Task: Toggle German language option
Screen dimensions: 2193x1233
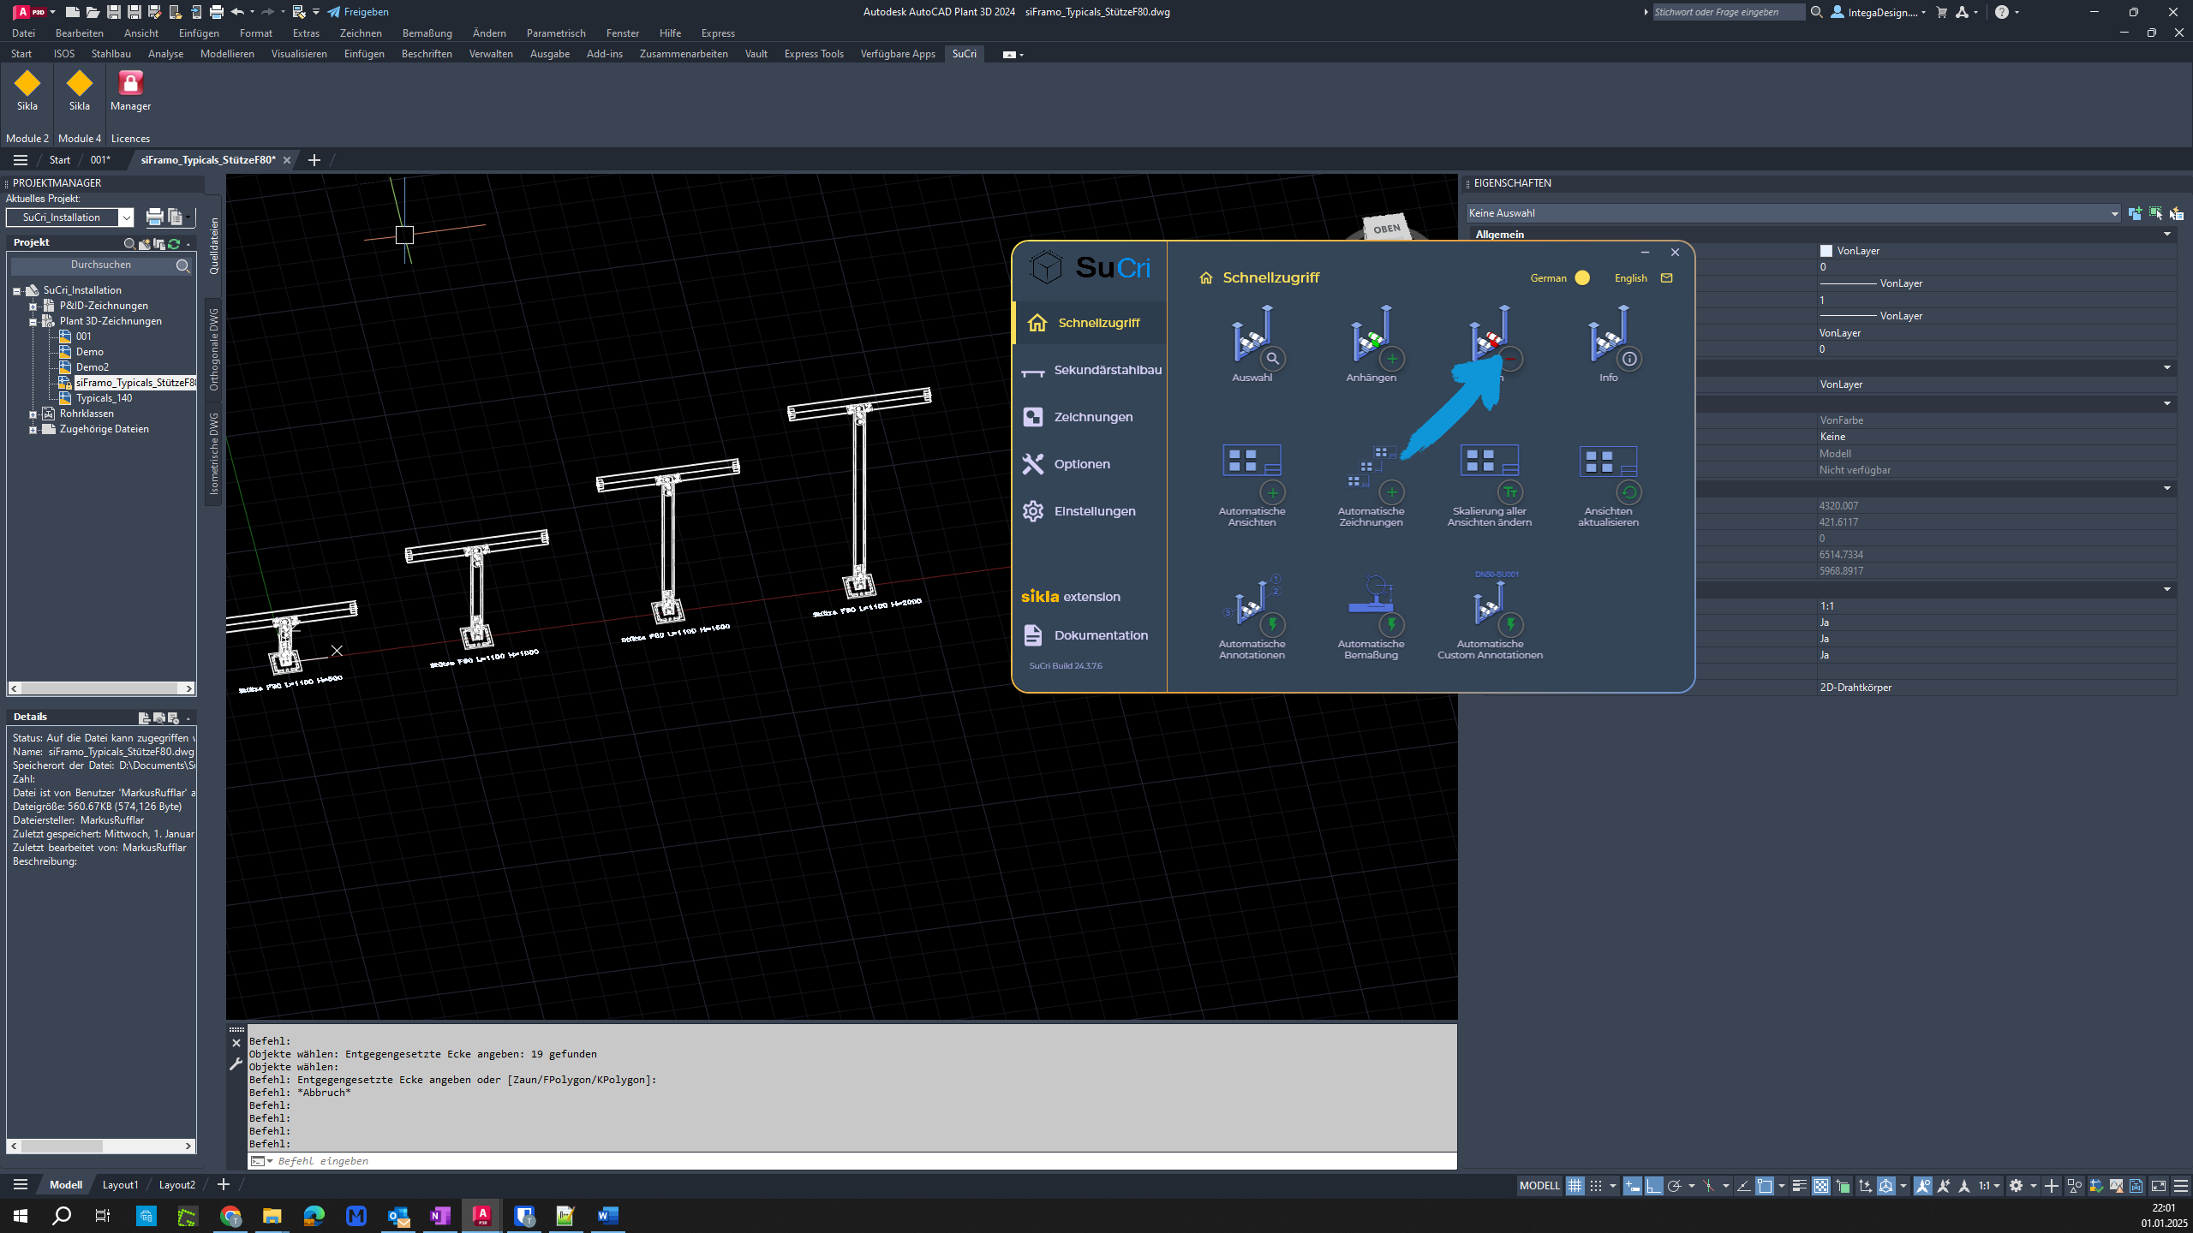Action: pyautogui.click(x=1581, y=277)
